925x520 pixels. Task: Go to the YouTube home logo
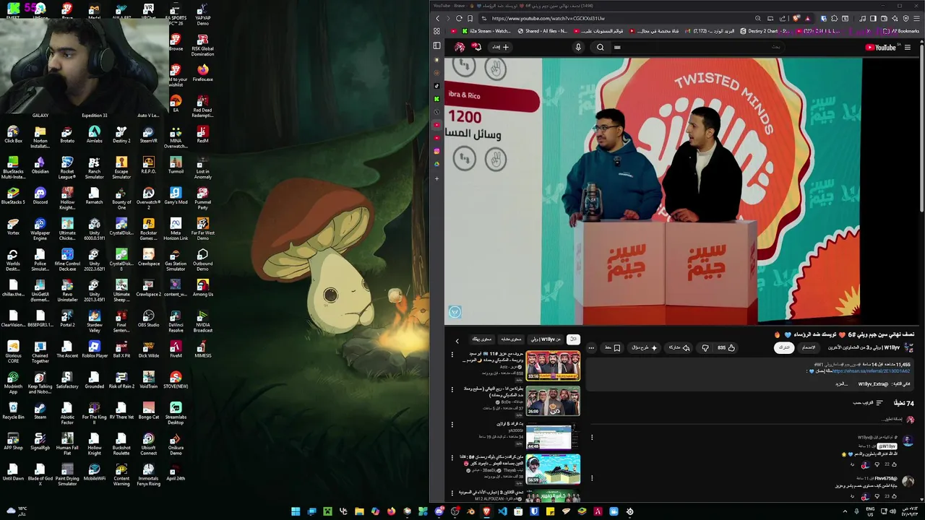880,48
